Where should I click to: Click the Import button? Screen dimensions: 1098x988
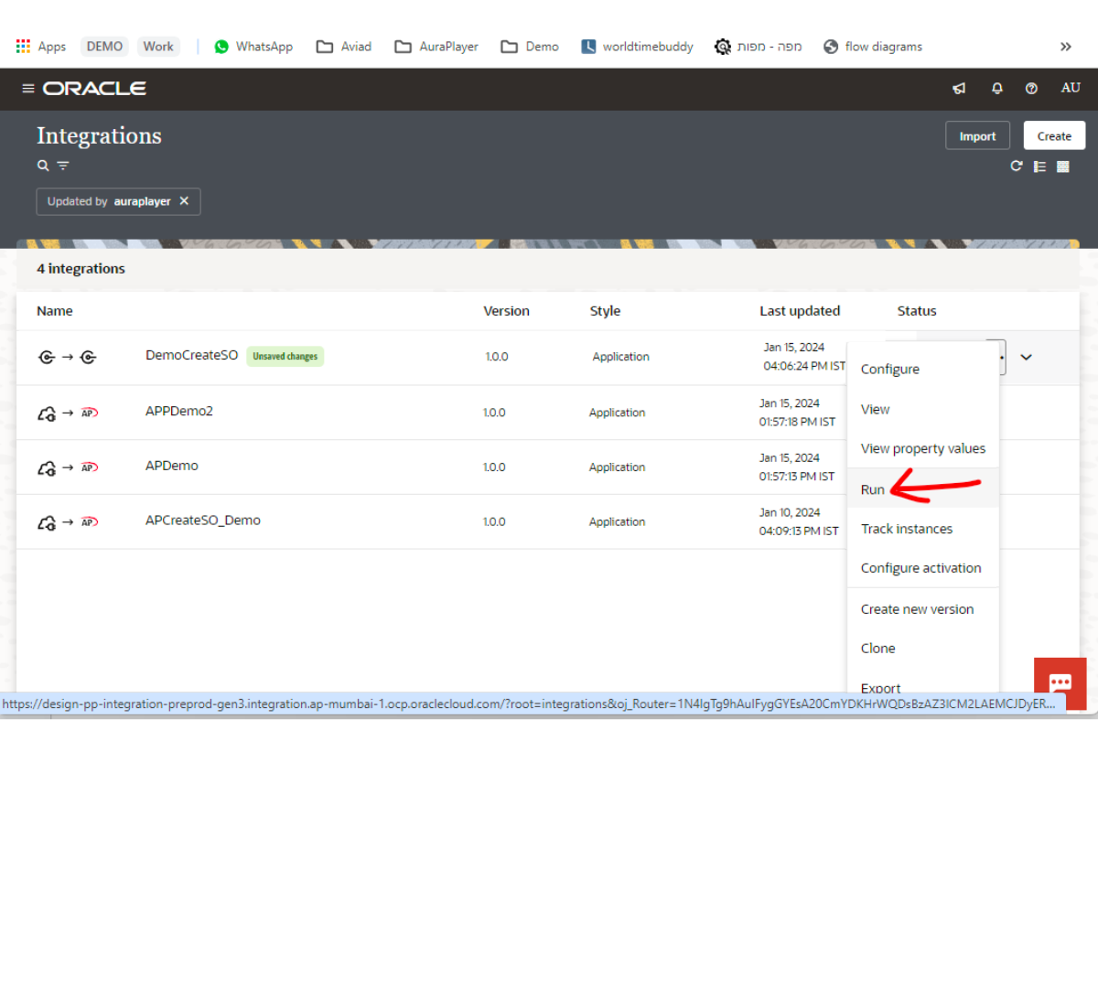(x=977, y=135)
